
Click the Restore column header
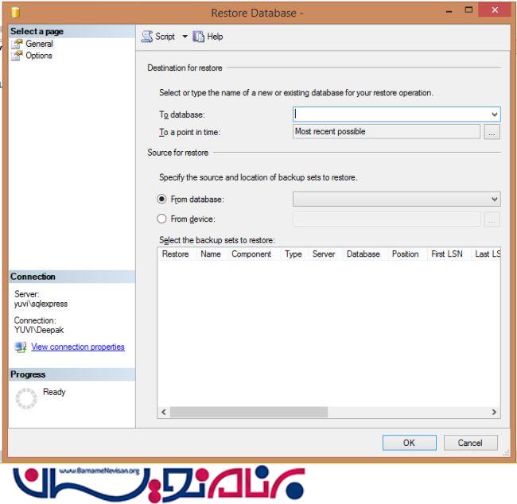coord(175,254)
